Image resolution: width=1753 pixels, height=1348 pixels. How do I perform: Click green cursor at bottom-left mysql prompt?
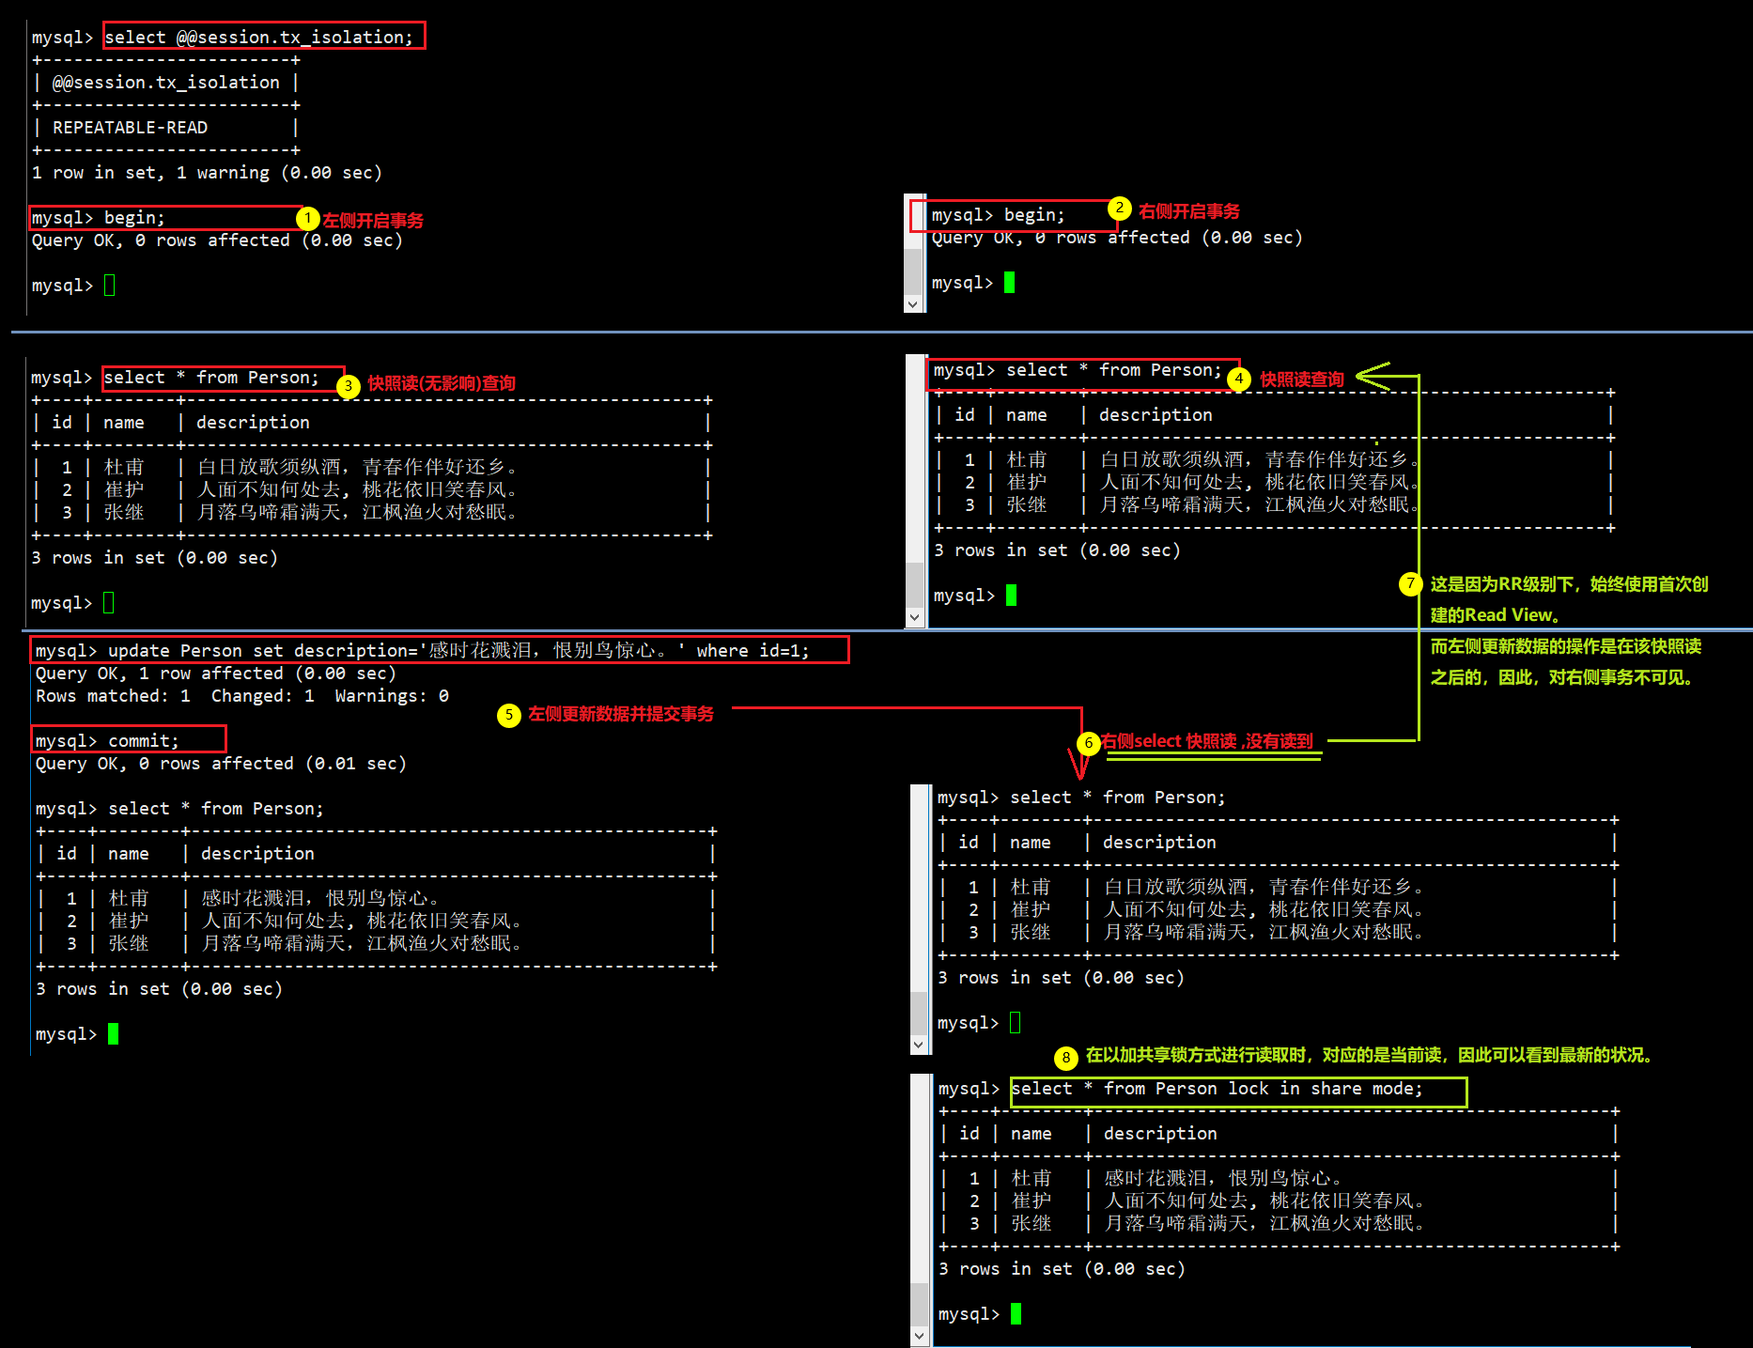(114, 1033)
